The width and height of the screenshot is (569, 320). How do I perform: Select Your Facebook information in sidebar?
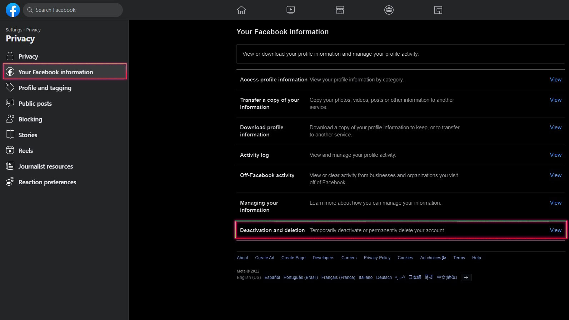coord(65,72)
